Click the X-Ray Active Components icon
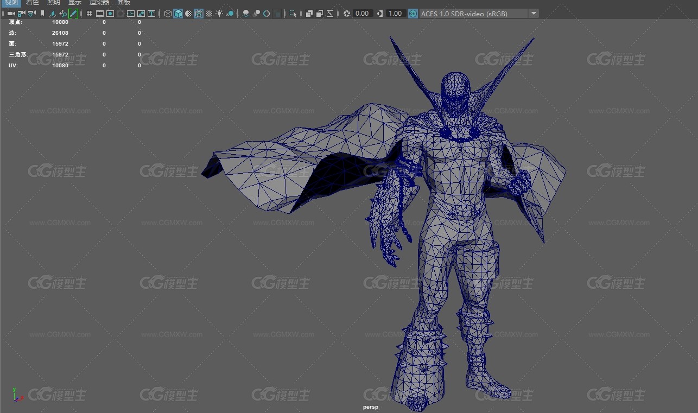Viewport: 698px width, 413px height. tap(320, 14)
